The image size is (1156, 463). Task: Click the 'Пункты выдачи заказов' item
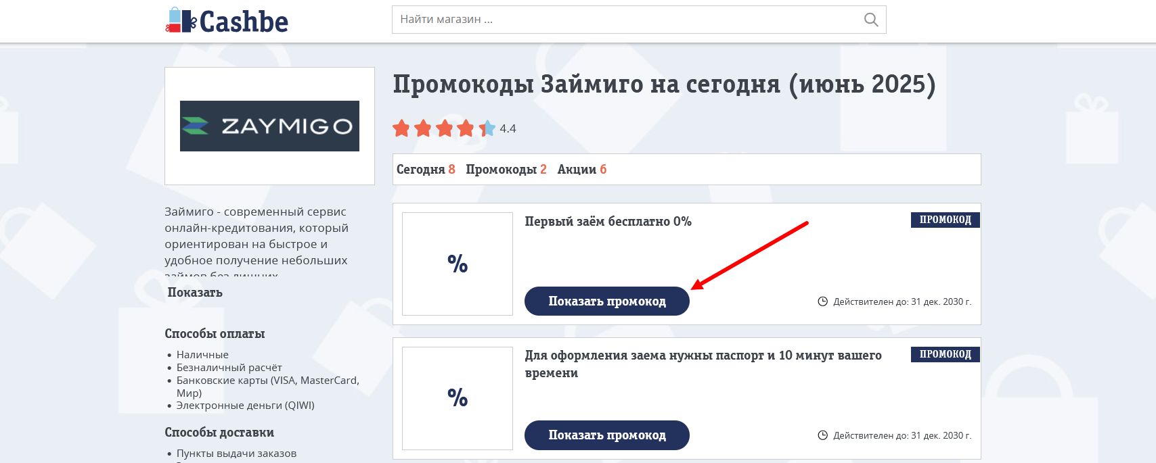point(236,454)
